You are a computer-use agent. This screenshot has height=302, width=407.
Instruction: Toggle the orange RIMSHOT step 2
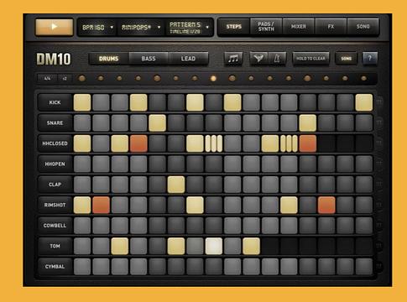pos(101,205)
